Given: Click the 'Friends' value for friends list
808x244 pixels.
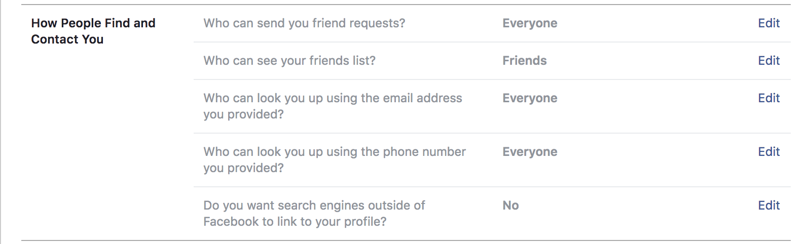Looking at the screenshot, I should pos(525,61).
